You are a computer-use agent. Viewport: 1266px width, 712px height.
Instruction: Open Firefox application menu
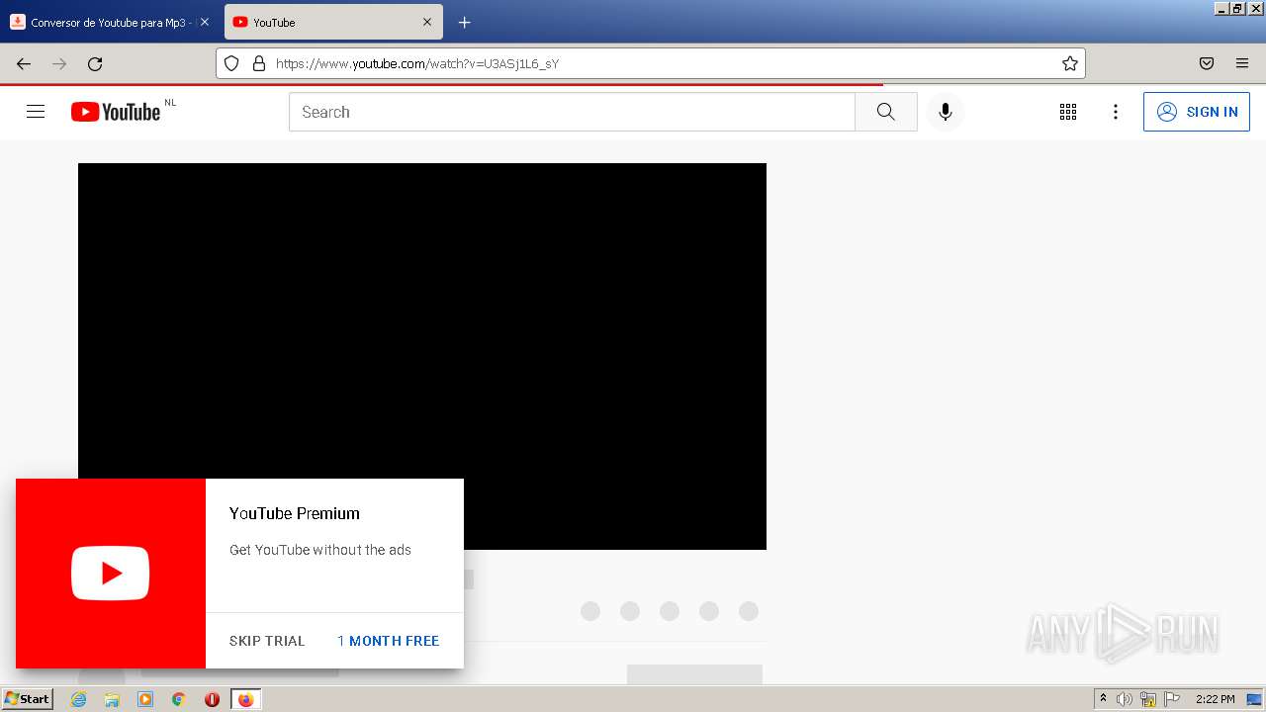(x=1242, y=63)
